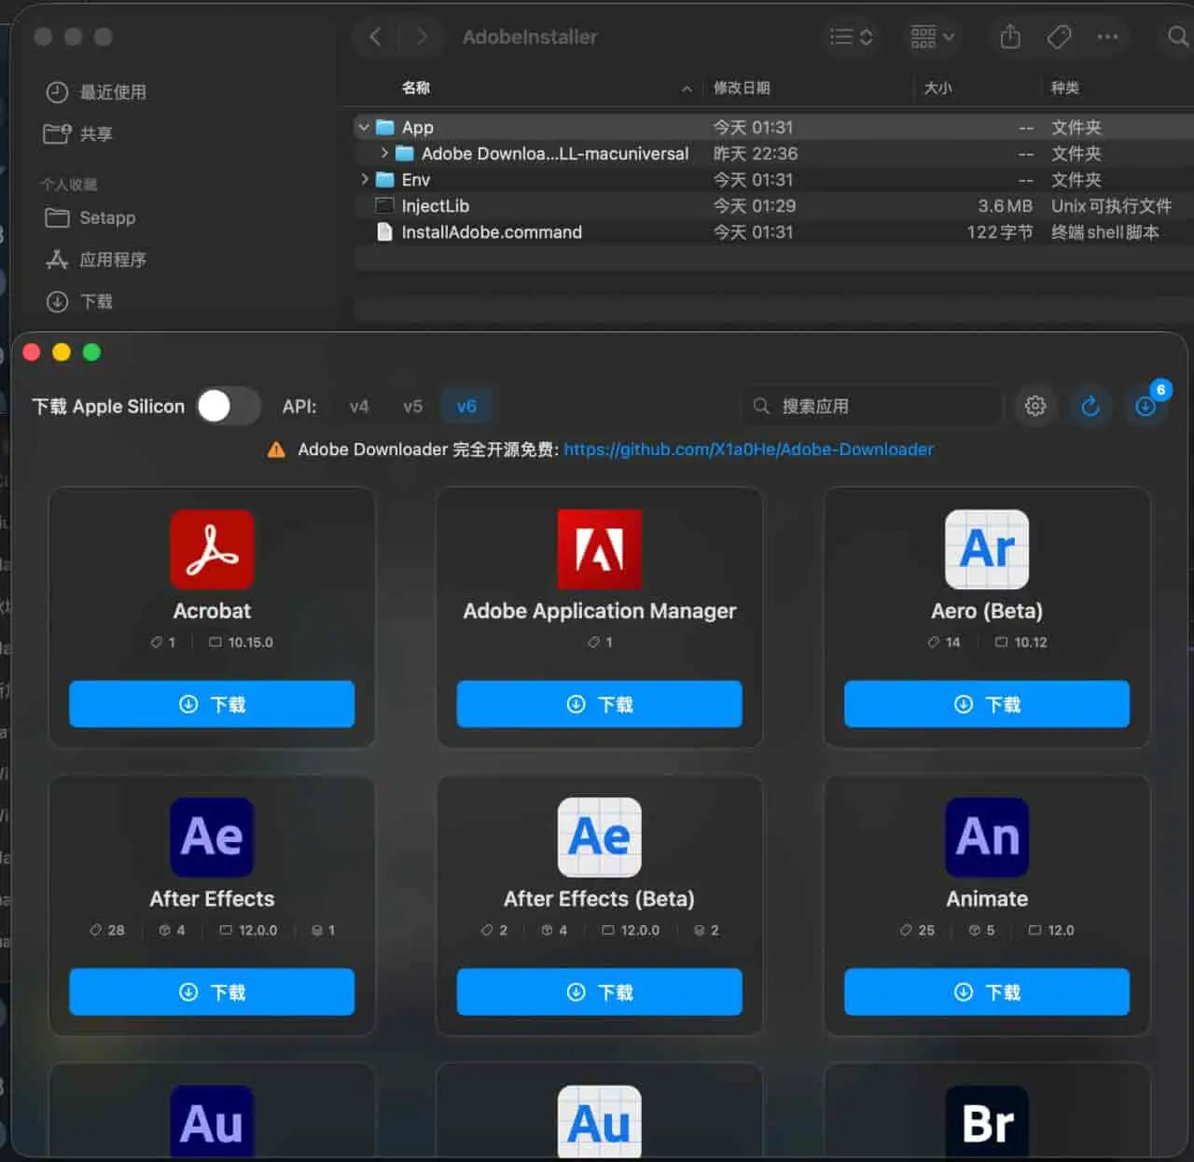Switch API version to v4

(359, 406)
